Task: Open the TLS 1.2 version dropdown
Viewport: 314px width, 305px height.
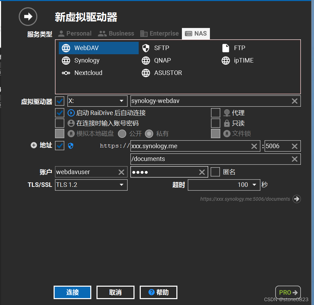Action: tap(91, 185)
